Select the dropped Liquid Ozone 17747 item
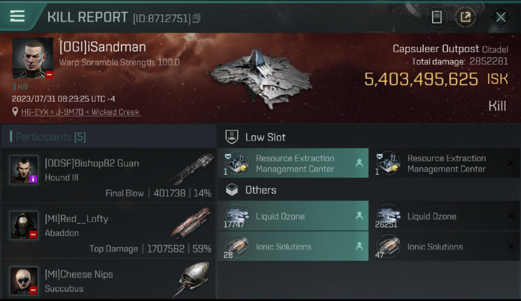The width and height of the screenshot is (521, 301). pyautogui.click(x=293, y=216)
